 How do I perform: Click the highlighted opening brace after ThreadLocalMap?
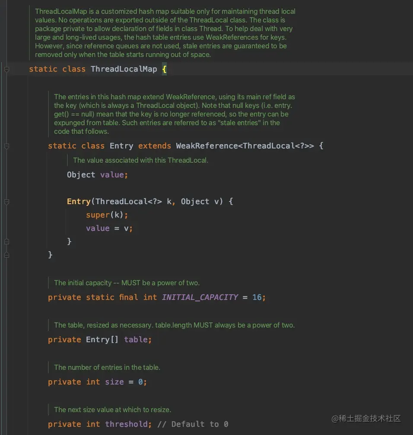pos(165,69)
